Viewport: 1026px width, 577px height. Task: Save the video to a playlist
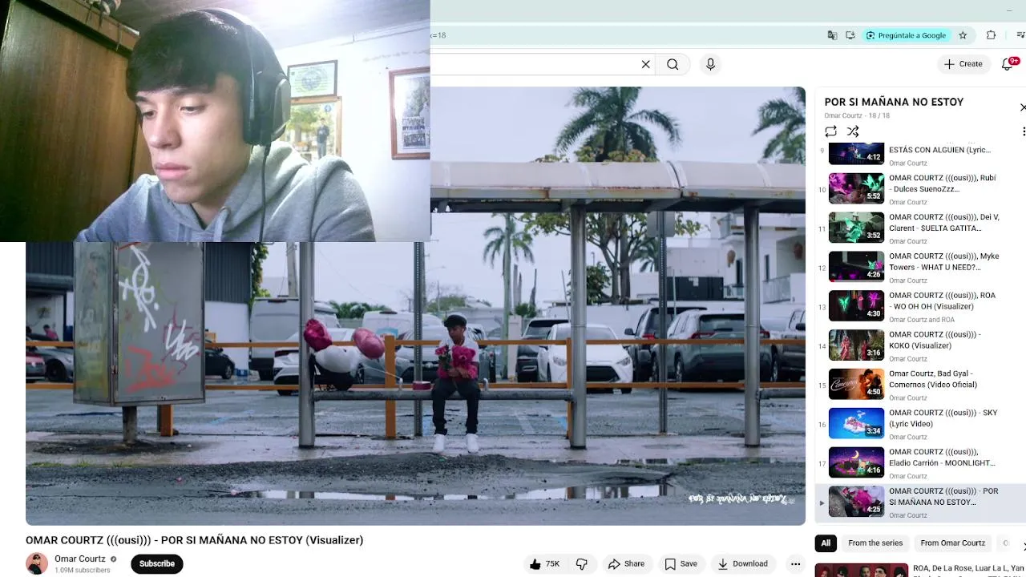tap(681, 564)
